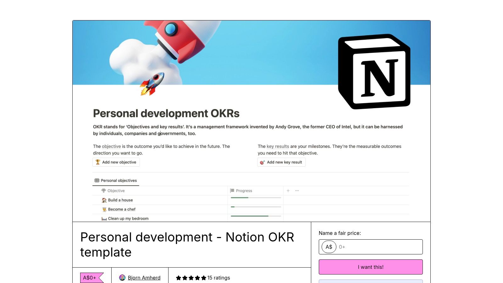The image size is (503, 283).
Task: Click the I want this! button
Action: [x=371, y=267]
